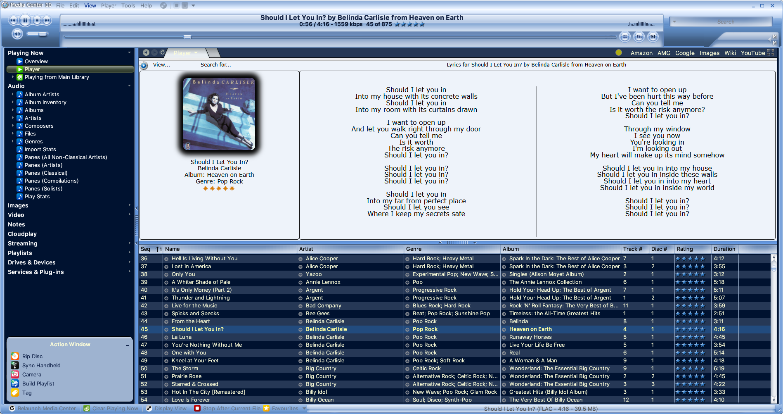This screenshot has height=414, width=783.
Task: Click the globe icon in top toolbar
Action: [163, 5]
